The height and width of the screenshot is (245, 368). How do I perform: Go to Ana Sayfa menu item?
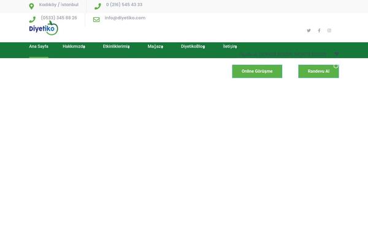[x=39, y=47]
